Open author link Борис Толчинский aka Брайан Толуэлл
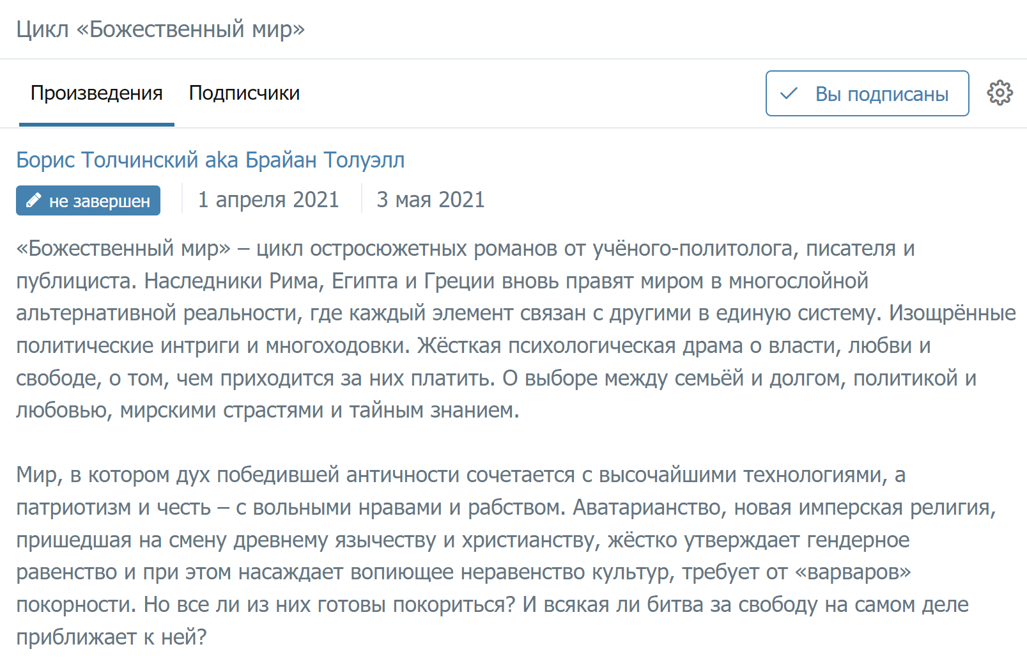Screen dimensions: 1027x665 tap(210, 160)
